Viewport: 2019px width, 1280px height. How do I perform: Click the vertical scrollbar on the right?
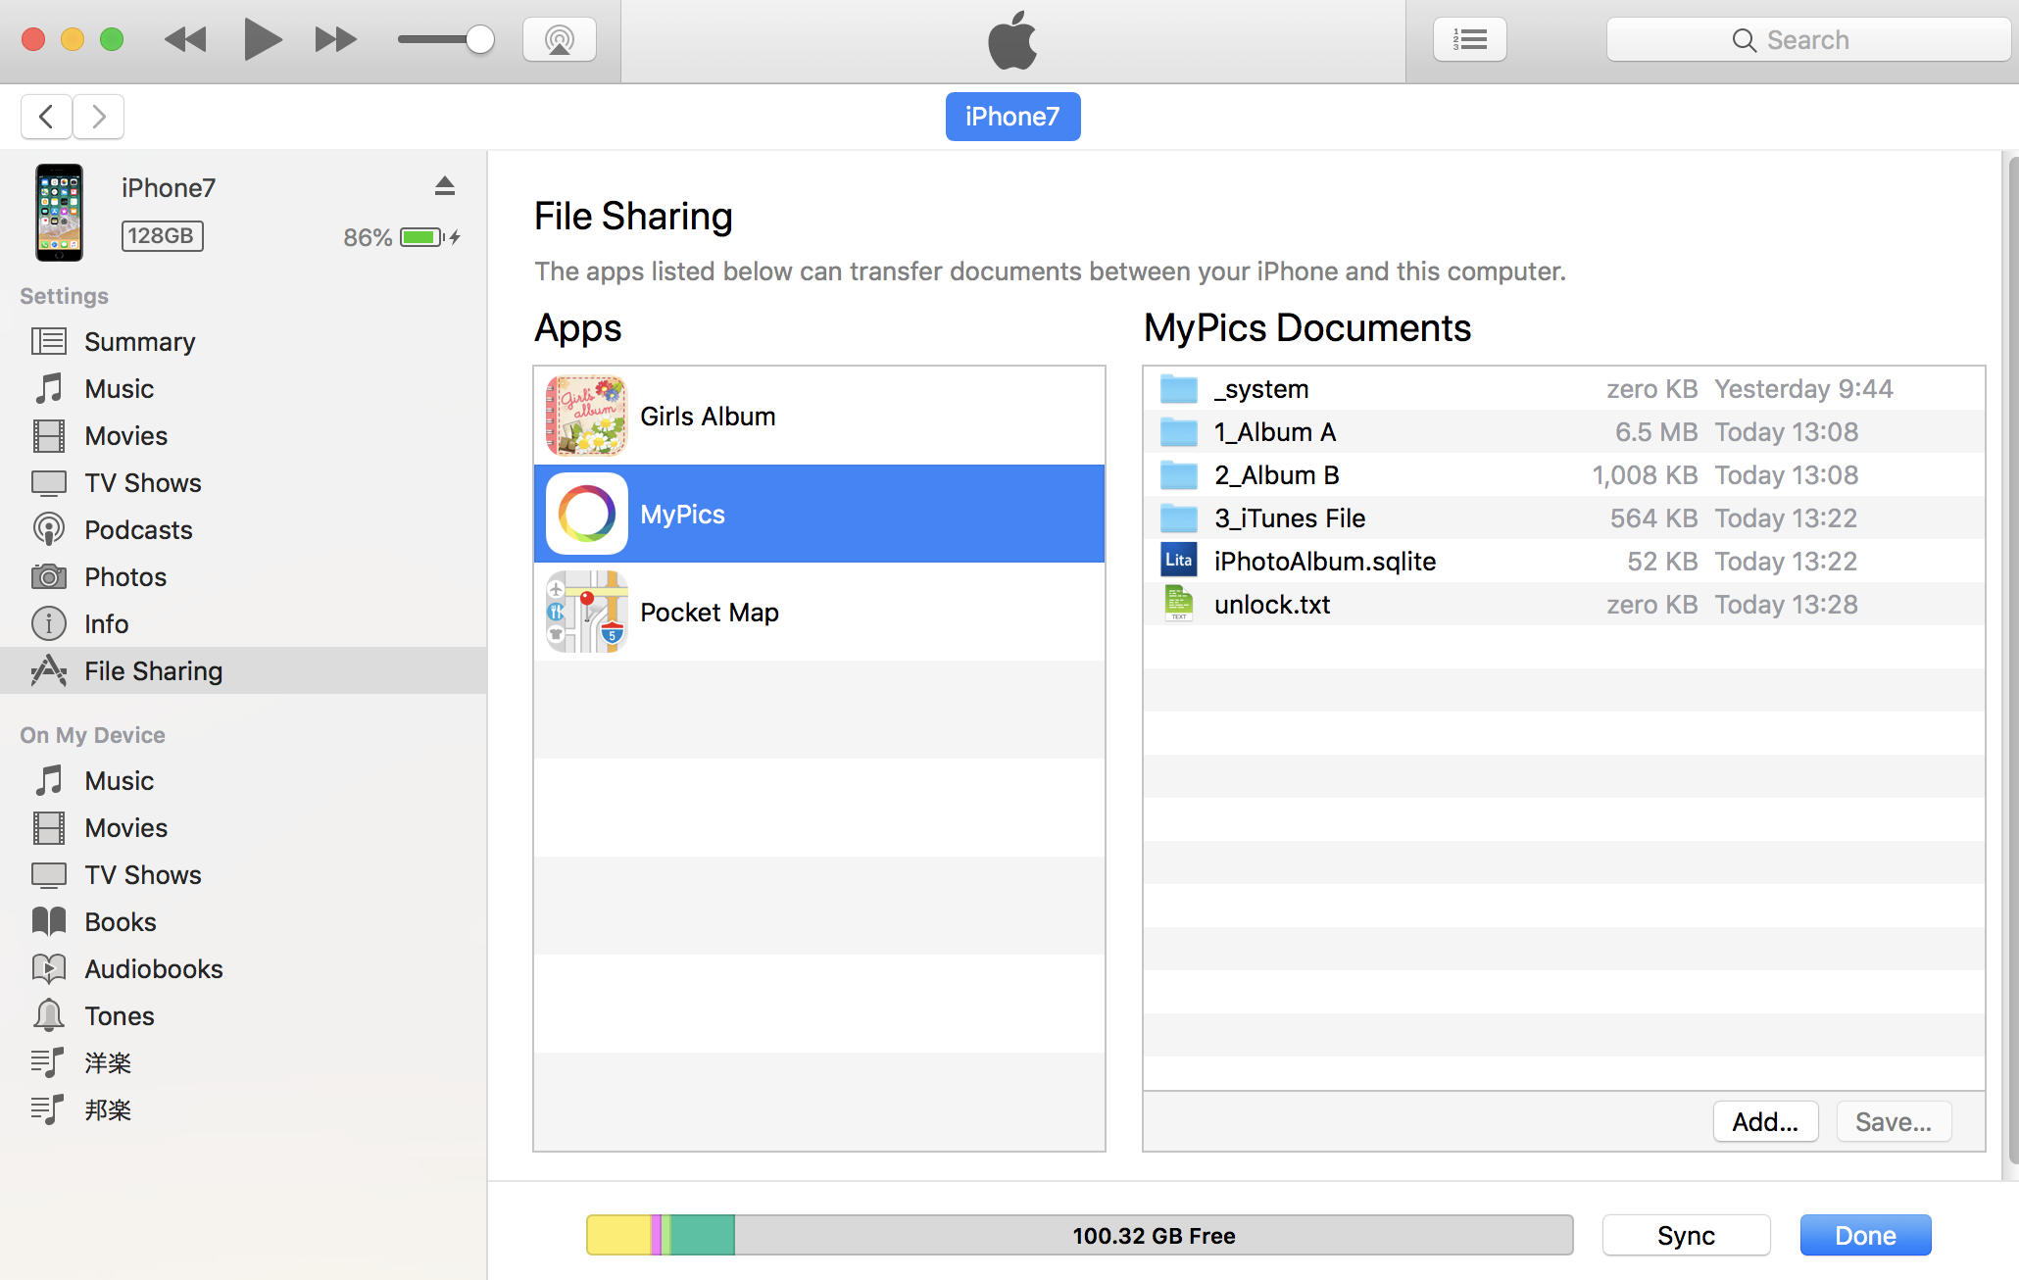pyautogui.click(x=2013, y=661)
